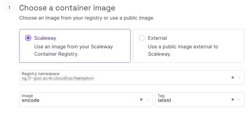Image resolution: width=249 pixels, height=120 pixels.
Task: Select the Scaleway radio button
Action: click(x=28, y=38)
